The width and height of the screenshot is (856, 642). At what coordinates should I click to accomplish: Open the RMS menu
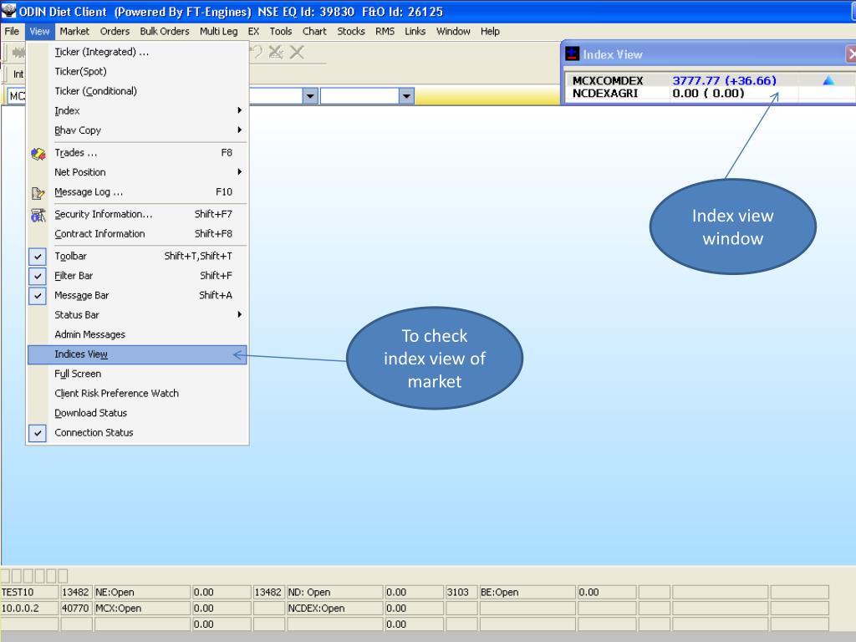pos(385,31)
